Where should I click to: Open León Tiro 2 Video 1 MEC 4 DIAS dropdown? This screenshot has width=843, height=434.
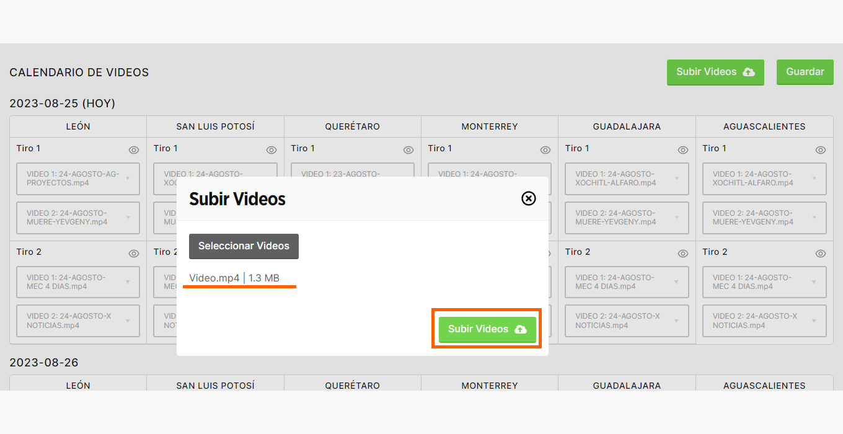pos(78,282)
